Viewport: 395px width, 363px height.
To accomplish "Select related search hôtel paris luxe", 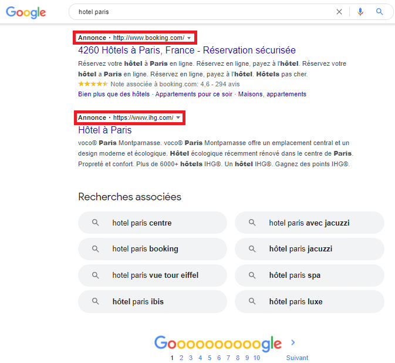I will [309, 301].
